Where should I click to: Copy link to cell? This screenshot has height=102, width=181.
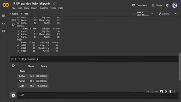click(x=157, y=92)
